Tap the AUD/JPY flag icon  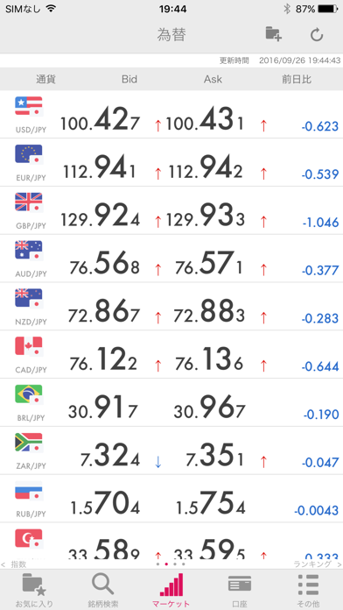[x=29, y=251]
